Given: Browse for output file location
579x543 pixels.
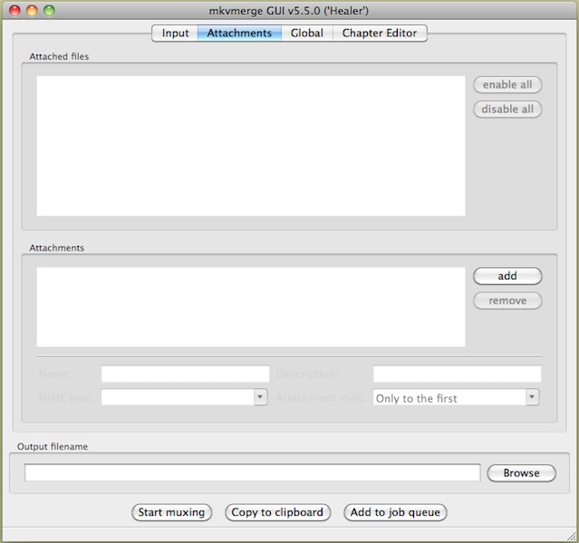Looking at the screenshot, I should point(521,473).
